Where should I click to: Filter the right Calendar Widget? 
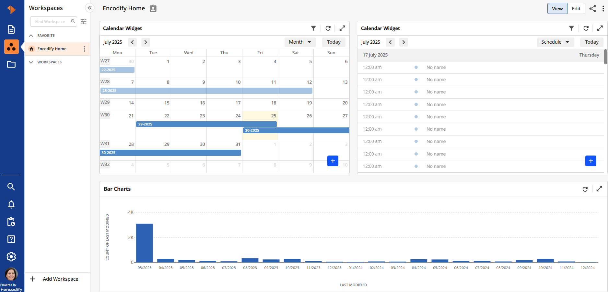tap(571, 28)
